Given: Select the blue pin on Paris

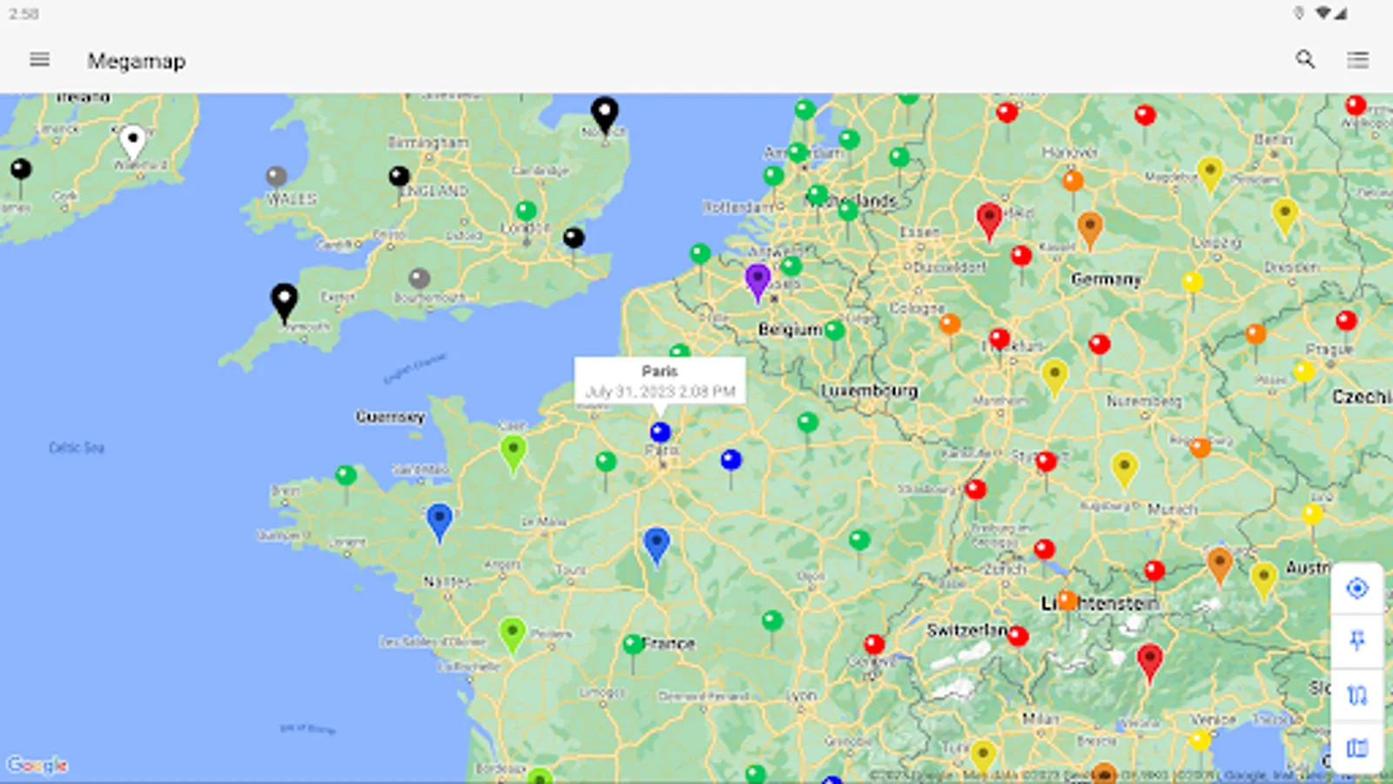Looking at the screenshot, I should (660, 432).
